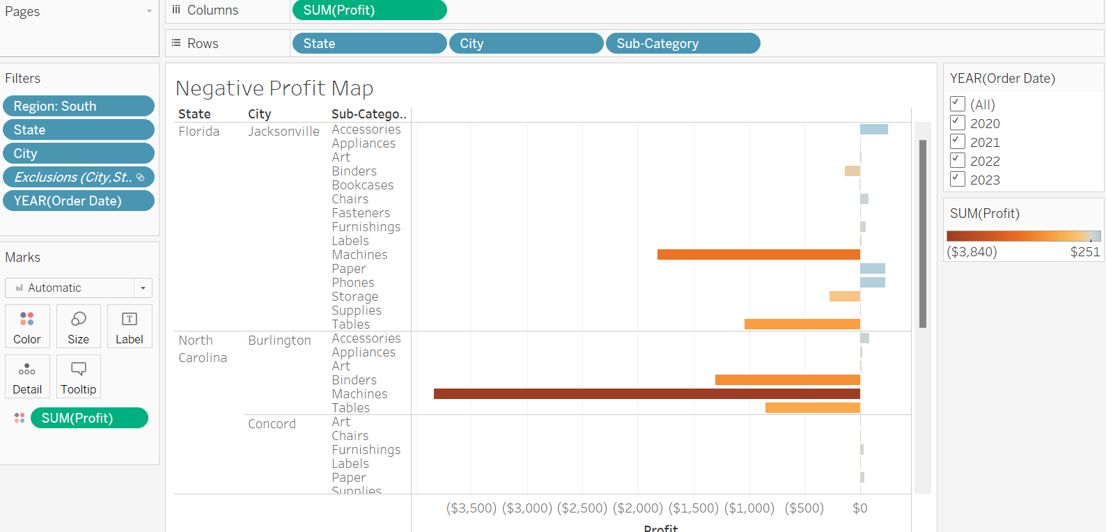Click the State column header
This screenshot has width=1106, height=532.
[x=194, y=114]
